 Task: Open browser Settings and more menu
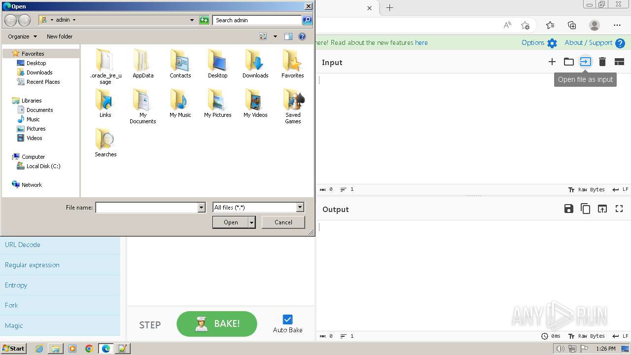click(x=617, y=25)
